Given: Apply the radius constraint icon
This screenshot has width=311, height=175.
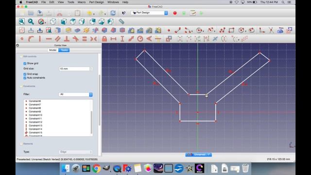Looking at the screenshot, I should [140, 39].
